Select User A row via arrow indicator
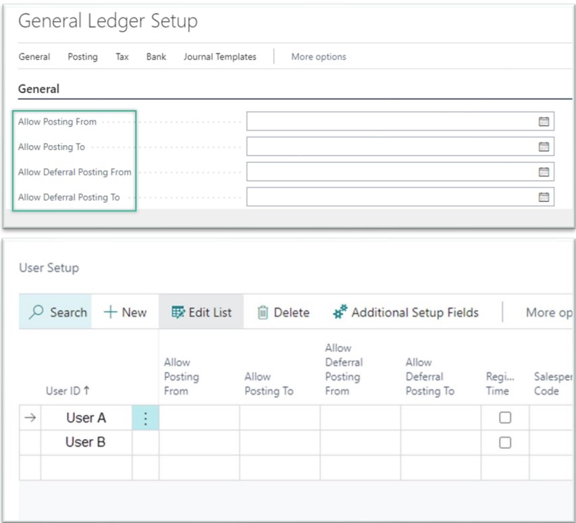The width and height of the screenshot is (576, 523). (30, 418)
